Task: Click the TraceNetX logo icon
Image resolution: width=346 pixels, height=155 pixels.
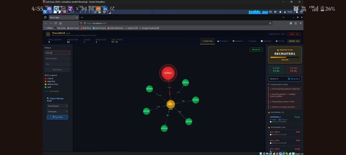Action: (48, 34)
